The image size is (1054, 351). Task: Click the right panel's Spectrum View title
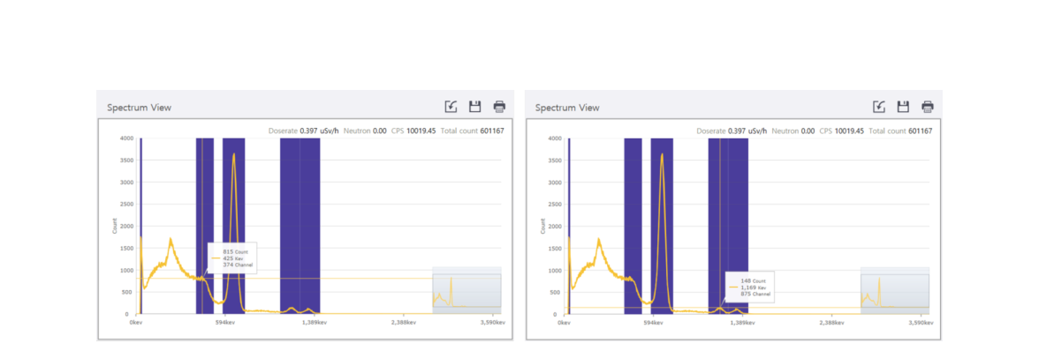pyautogui.click(x=567, y=108)
